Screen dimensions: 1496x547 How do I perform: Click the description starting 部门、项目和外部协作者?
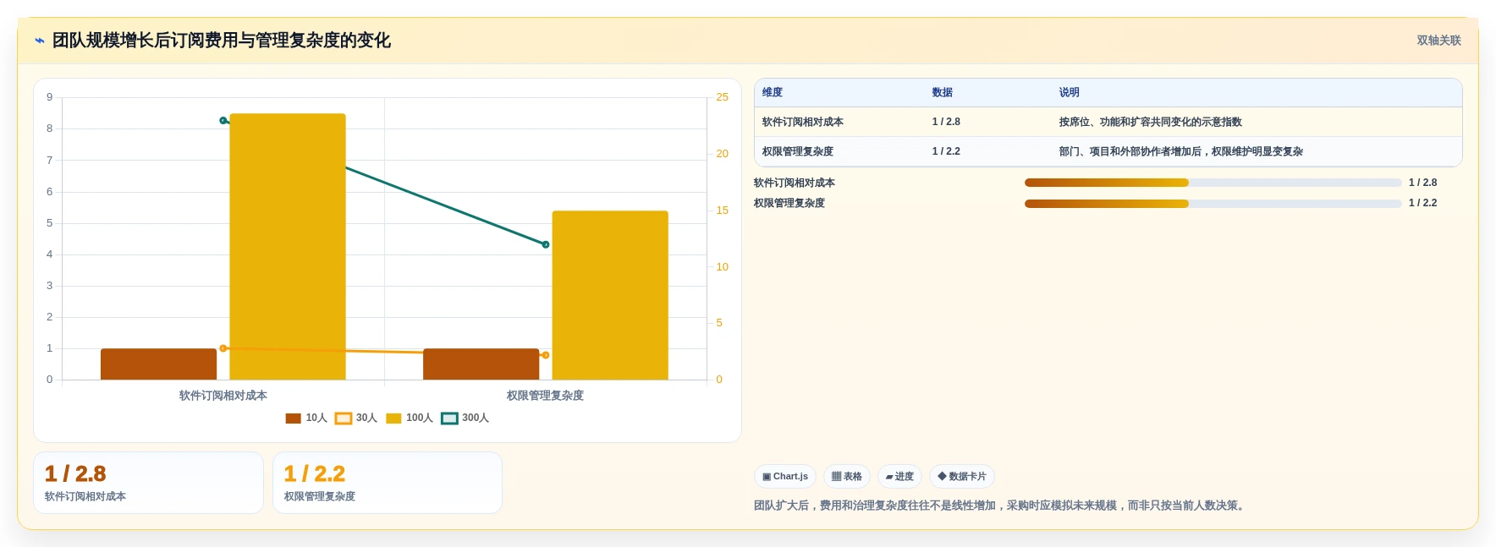coord(1181,152)
